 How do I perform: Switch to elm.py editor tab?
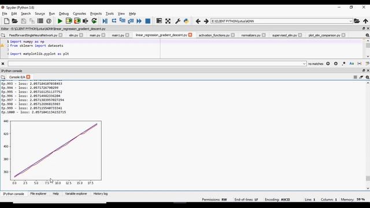click(73, 35)
